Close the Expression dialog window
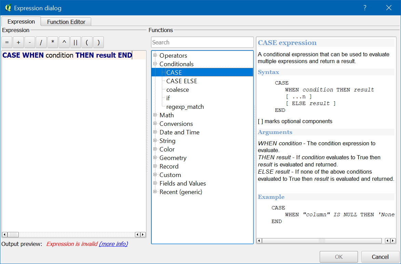Viewport: 401px width, 264px height. (x=389, y=8)
